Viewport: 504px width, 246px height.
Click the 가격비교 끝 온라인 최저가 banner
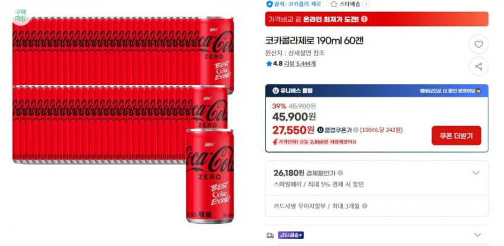[377, 19]
